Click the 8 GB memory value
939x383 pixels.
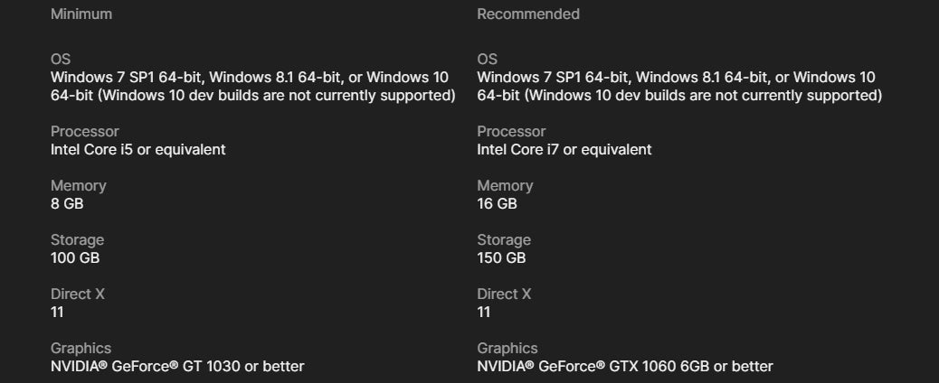pos(67,203)
